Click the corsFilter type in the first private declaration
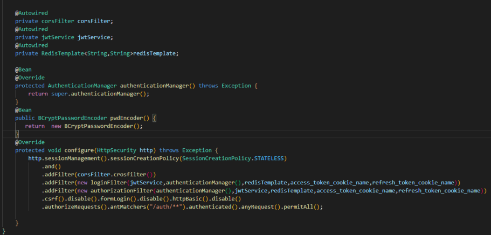Viewport: 491px width, 235px height. [x=58, y=22]
